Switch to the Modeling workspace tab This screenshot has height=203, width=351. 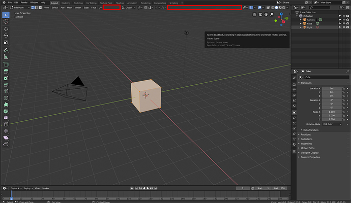[66, 3]
